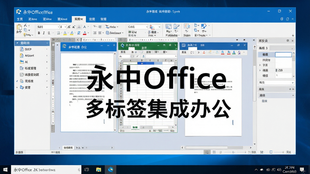310x174 pixels.
Task: Click the print layout view icon in status bar
Action: [207, 152]
